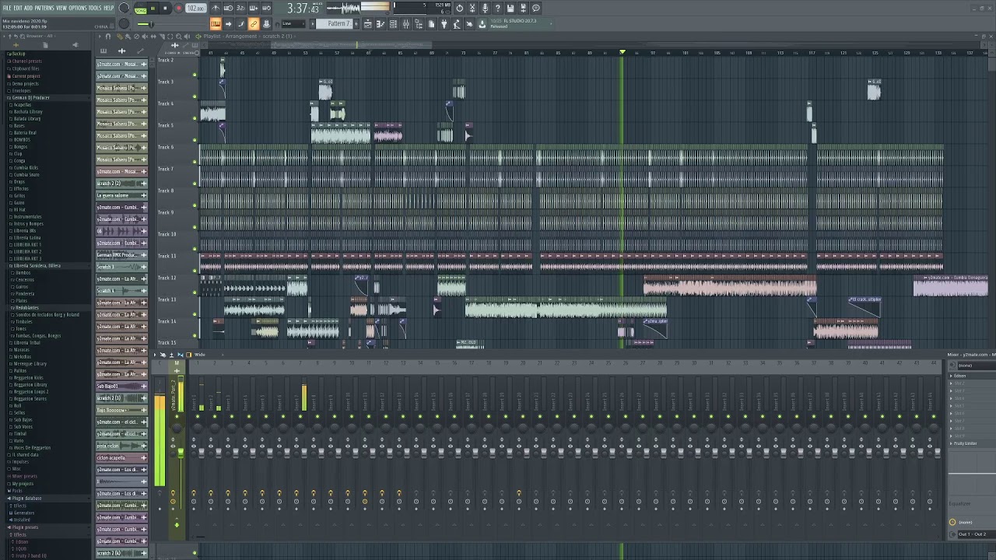Click the recording countdown icon
This screenshot has width=996, height=560.
click(240, 8)
